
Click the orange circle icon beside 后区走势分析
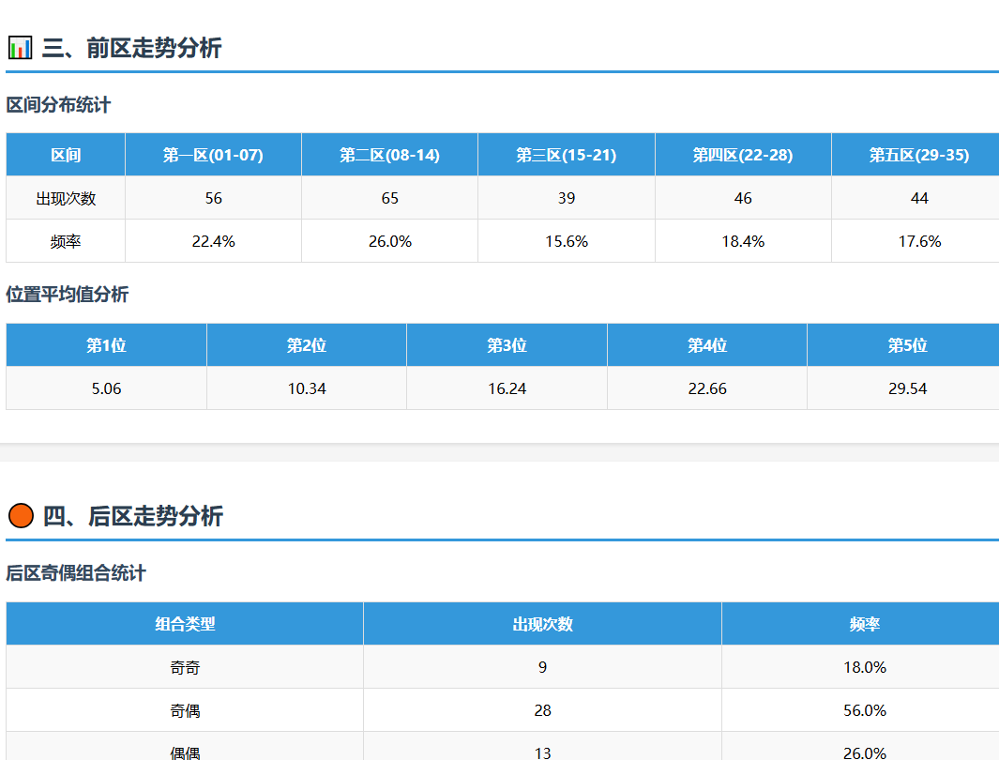[x=21, y=515]
